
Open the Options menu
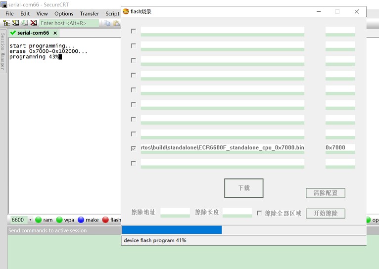pos(64,14)
